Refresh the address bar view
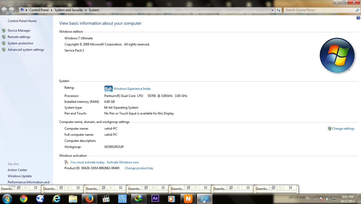Viewport: 361px width, 204px height. [278, 10]
